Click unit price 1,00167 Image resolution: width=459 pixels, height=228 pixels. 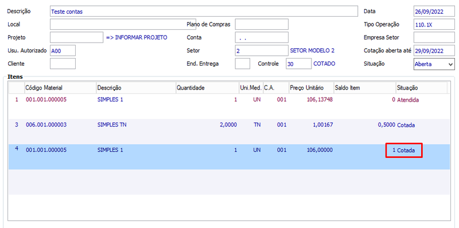[323, 125]
